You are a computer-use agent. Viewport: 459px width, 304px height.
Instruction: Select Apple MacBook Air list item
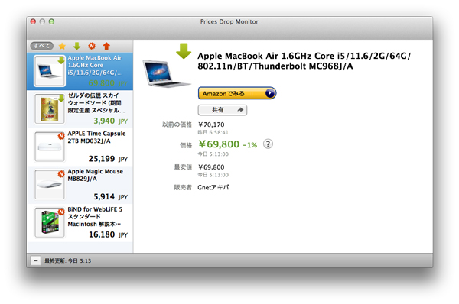pyautogui.click(x=80, y=71)
